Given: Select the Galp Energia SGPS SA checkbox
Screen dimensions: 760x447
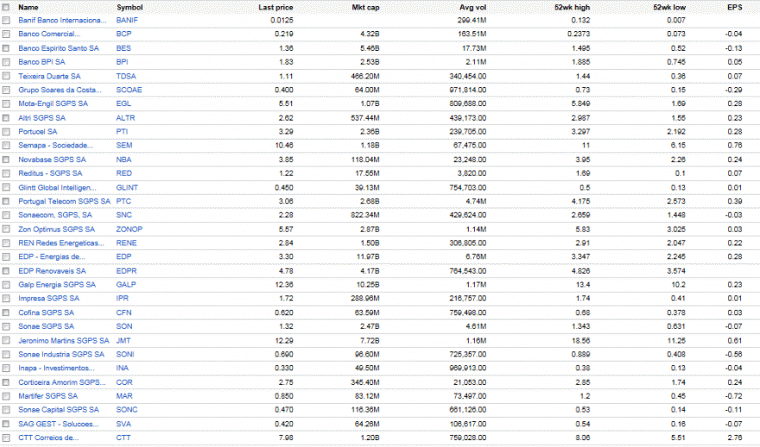Looking at the screenshot, I should [6, 286].
